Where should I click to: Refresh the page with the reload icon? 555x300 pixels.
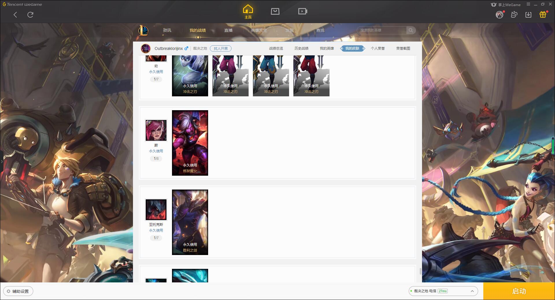[x=30, y=15]
